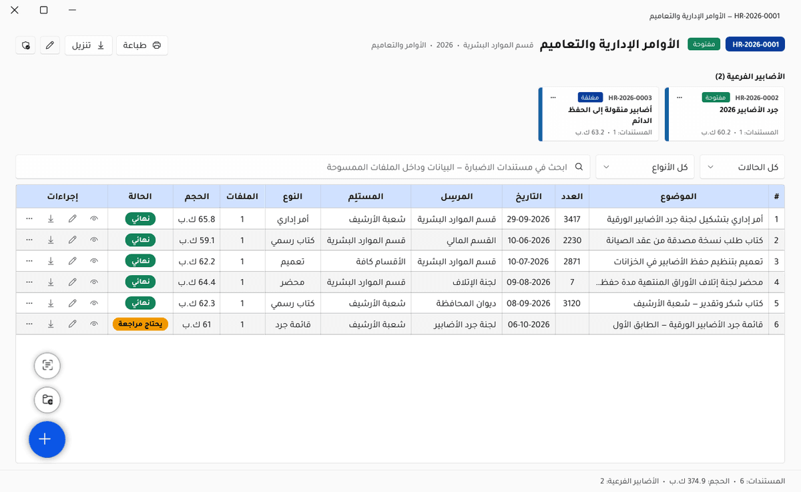Image resolution: width=801 pixels, height=492 pixels.
Task: Sort by the الحجم column header
Action: tap(196, 196)
